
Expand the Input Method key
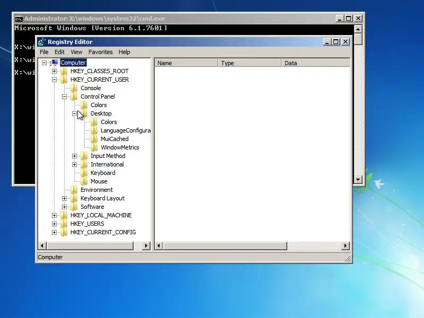74,156
